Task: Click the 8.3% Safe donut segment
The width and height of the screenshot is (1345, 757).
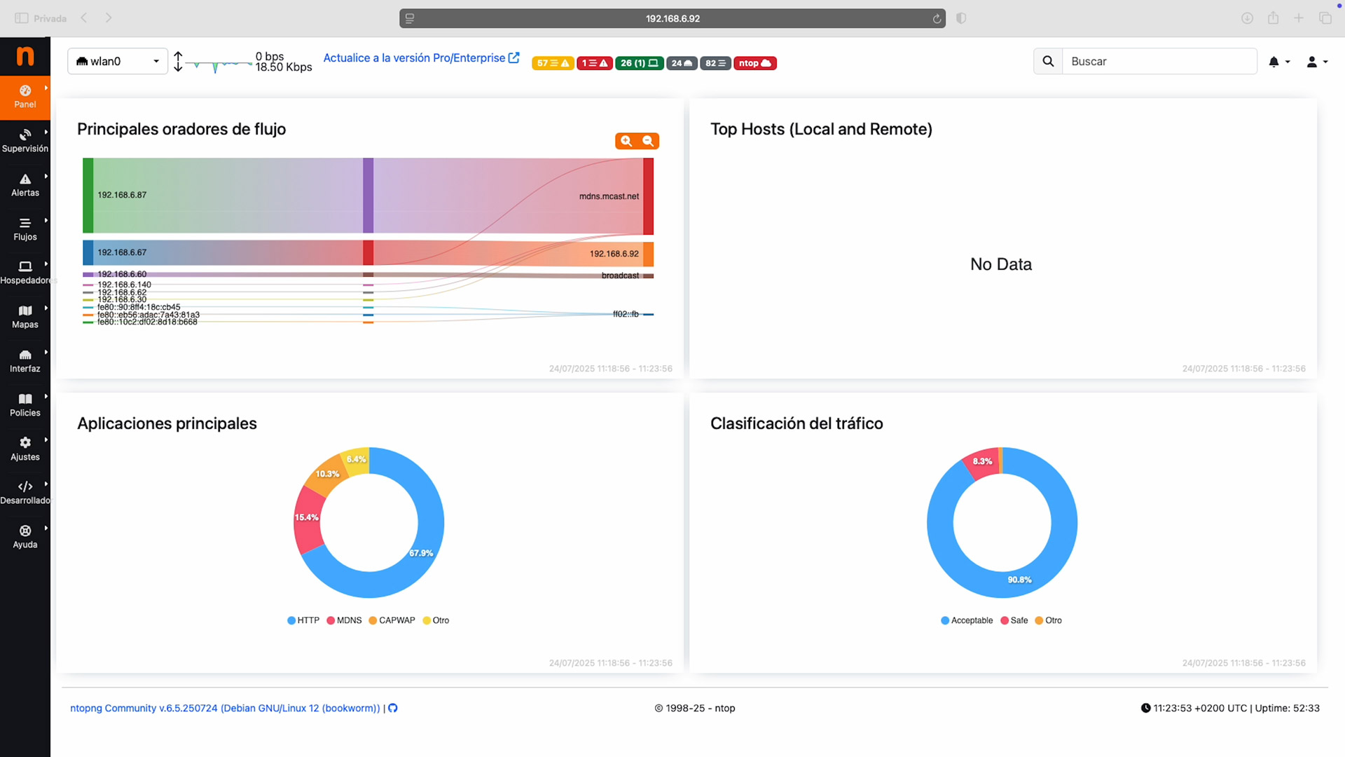Action: point(982,461)
